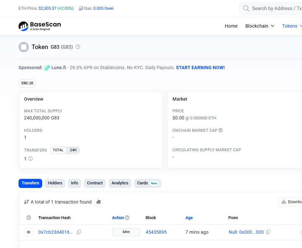Click the G83 token placeholder logo

point(24,47)
